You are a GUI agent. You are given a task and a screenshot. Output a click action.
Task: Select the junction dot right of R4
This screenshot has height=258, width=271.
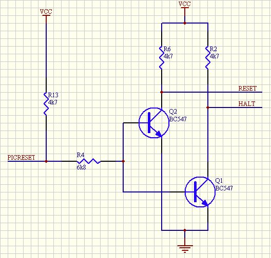point(123,161)
